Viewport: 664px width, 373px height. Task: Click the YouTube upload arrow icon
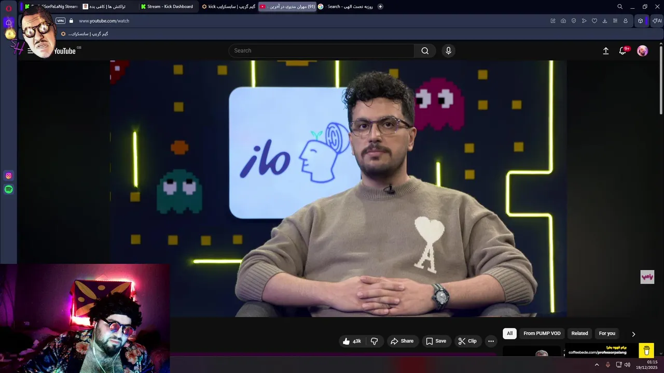[605, 51]
